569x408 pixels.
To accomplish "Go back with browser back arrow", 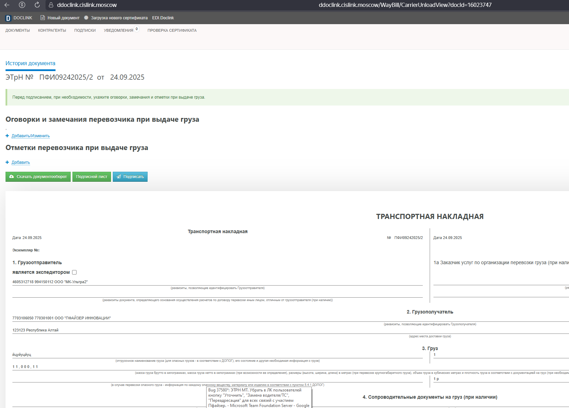I will [7, 5].
